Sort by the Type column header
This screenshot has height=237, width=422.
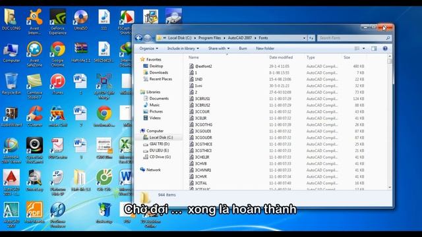tap(311, 57)
